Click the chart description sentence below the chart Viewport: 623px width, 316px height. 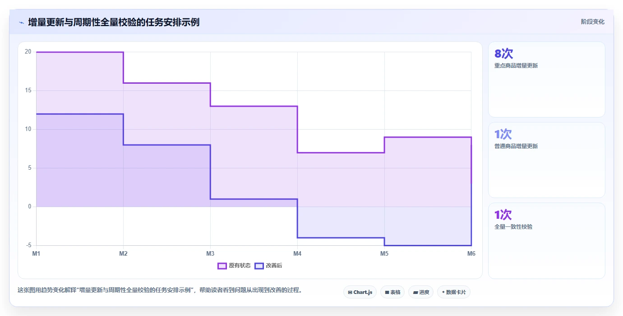point(160,290)
